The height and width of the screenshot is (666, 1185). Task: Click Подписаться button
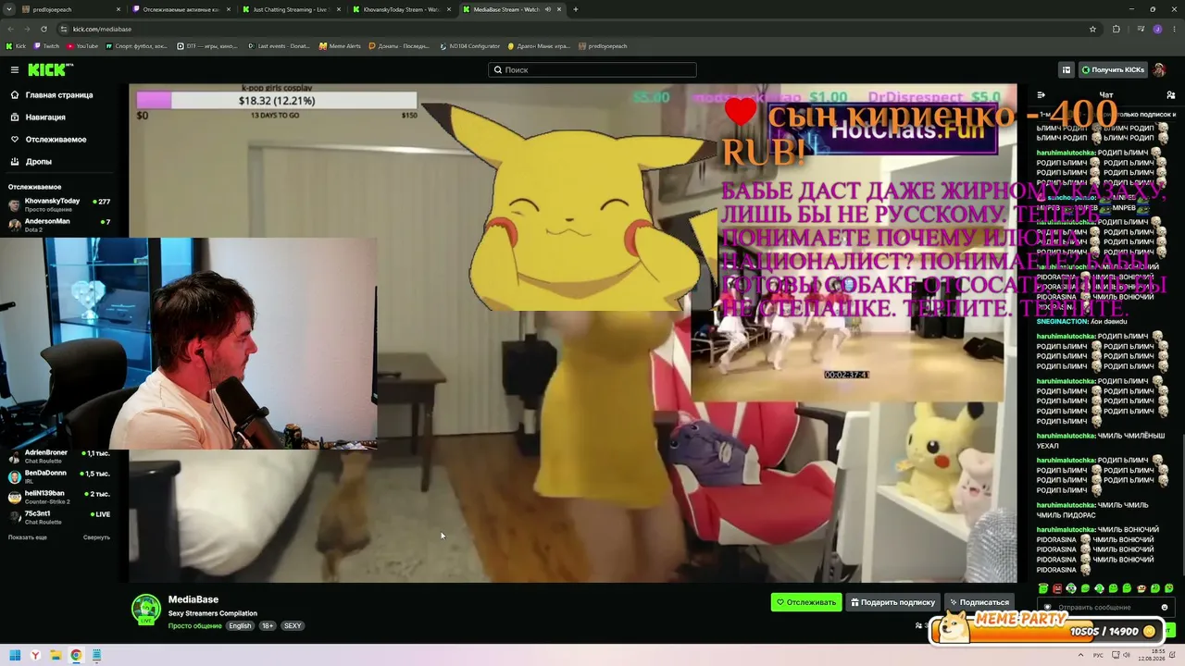point(979,602)
